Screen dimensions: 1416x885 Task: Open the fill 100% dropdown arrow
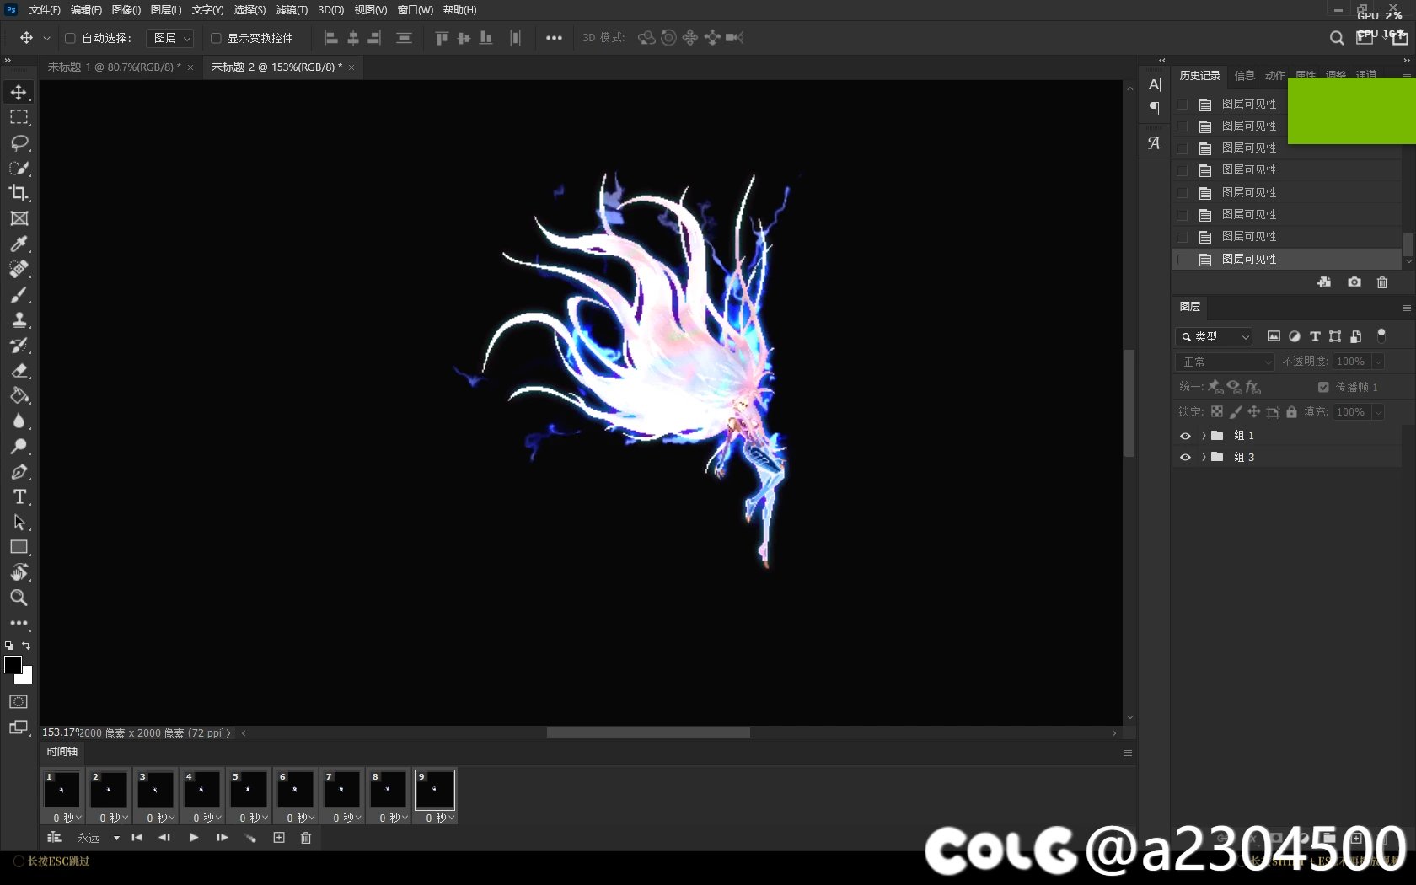(x=1378, y=412)
